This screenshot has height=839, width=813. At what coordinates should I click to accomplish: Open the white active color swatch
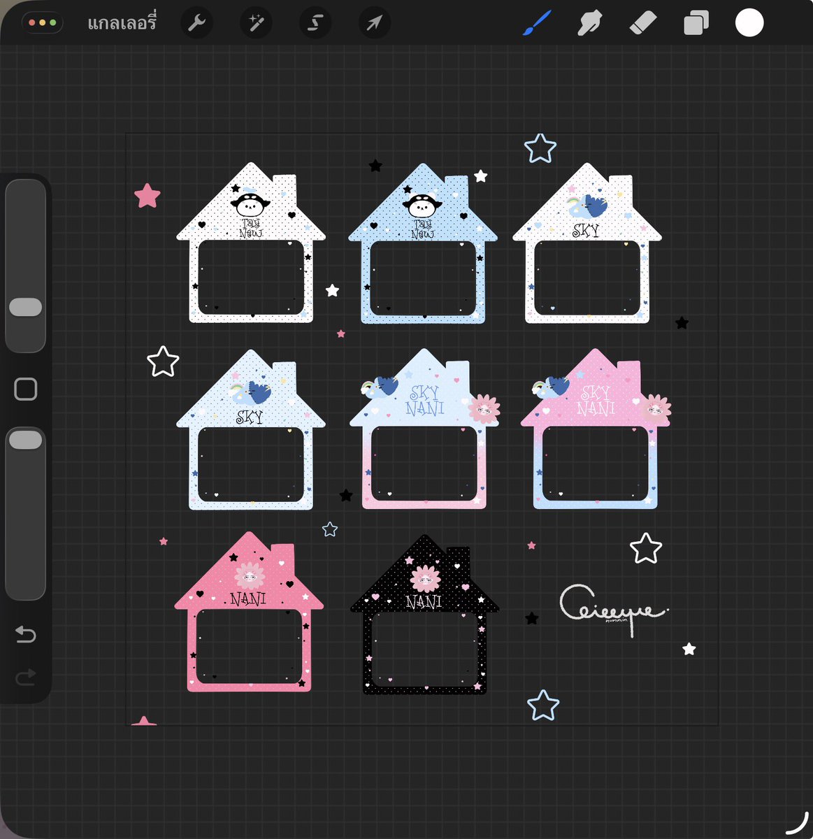pos(749,23)
